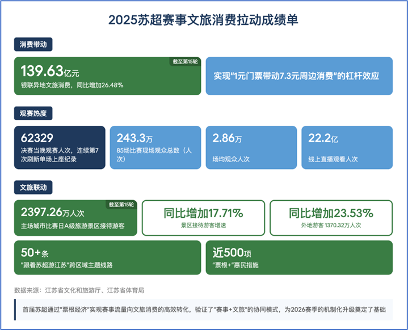Select the 2.86万 场均观众人次 card

[x=251, y=147]
